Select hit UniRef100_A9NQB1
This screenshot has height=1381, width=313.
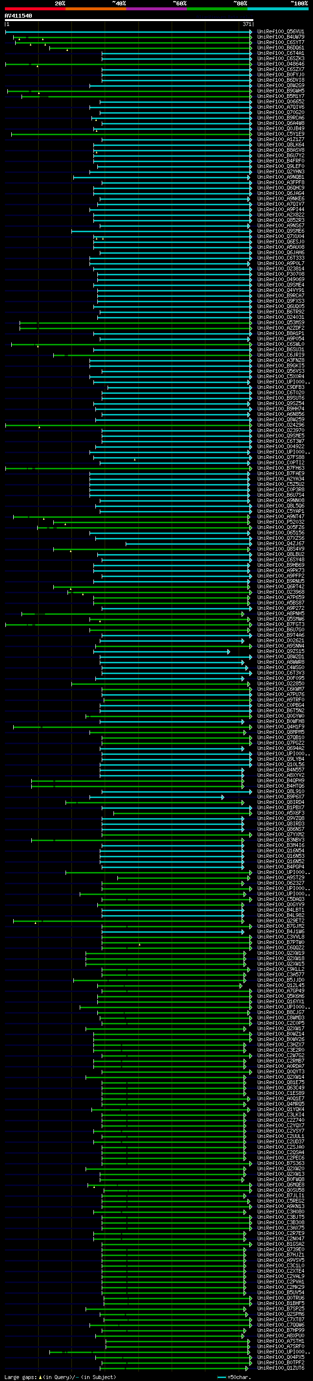point(281,177)
